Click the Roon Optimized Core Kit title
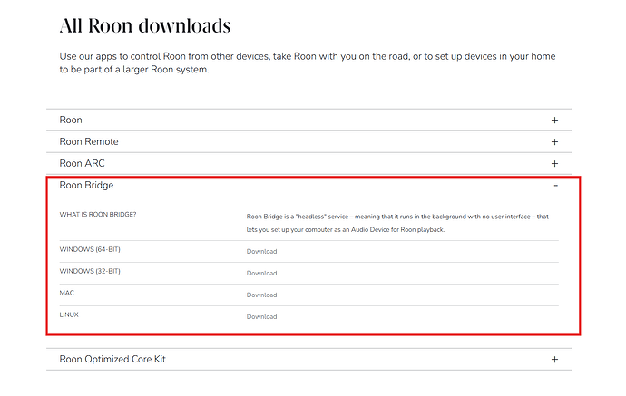The image size is (626, 396). 112,359
